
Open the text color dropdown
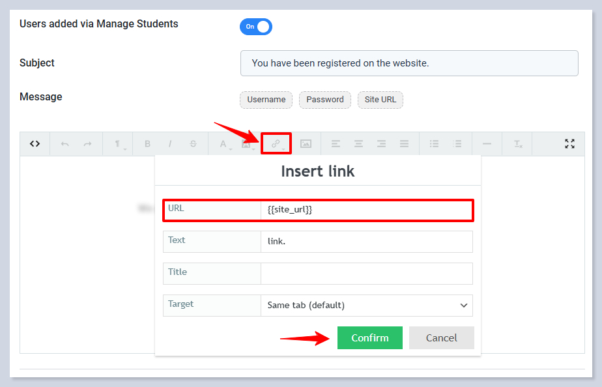coord(223,144)
